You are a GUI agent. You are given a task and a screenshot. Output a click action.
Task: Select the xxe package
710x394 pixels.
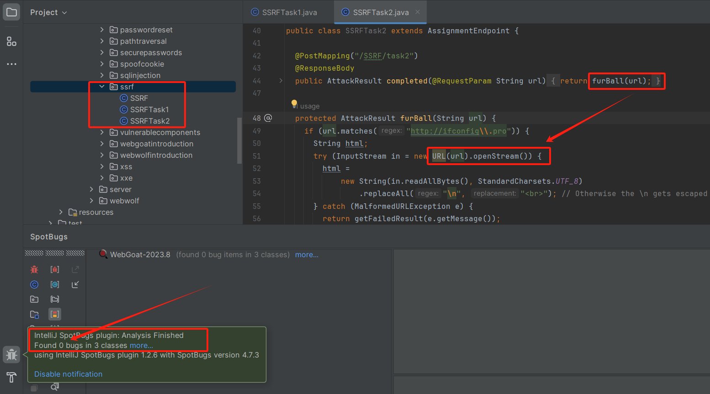[x=121, y=178]
